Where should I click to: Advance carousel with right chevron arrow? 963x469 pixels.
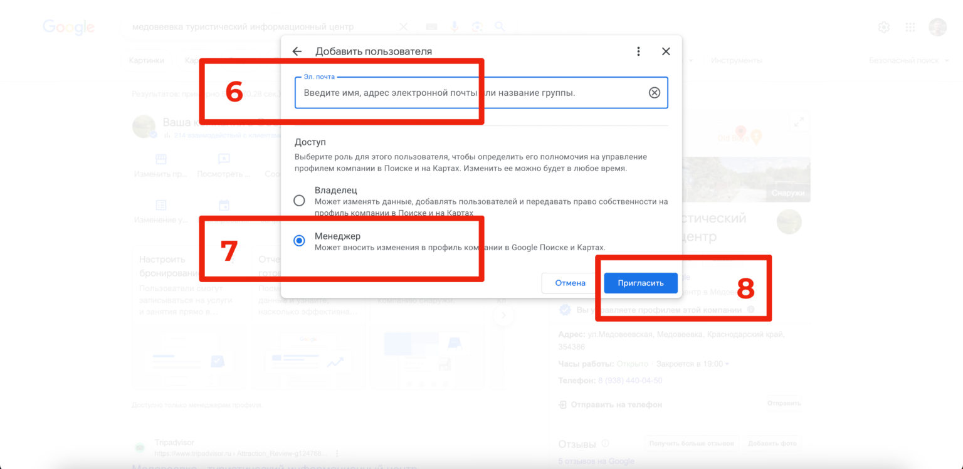point(503,316)
